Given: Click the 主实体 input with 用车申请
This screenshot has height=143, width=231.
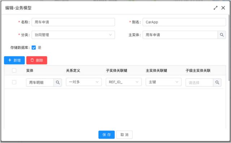Looking at the screenshot, I should (180, 35).
